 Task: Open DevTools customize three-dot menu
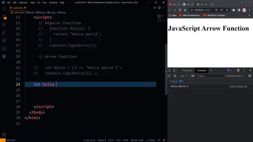coord(244,70)
